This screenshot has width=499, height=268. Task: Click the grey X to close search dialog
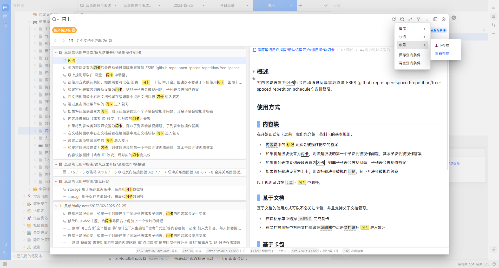pyautogui.click(x=454, y=18)
